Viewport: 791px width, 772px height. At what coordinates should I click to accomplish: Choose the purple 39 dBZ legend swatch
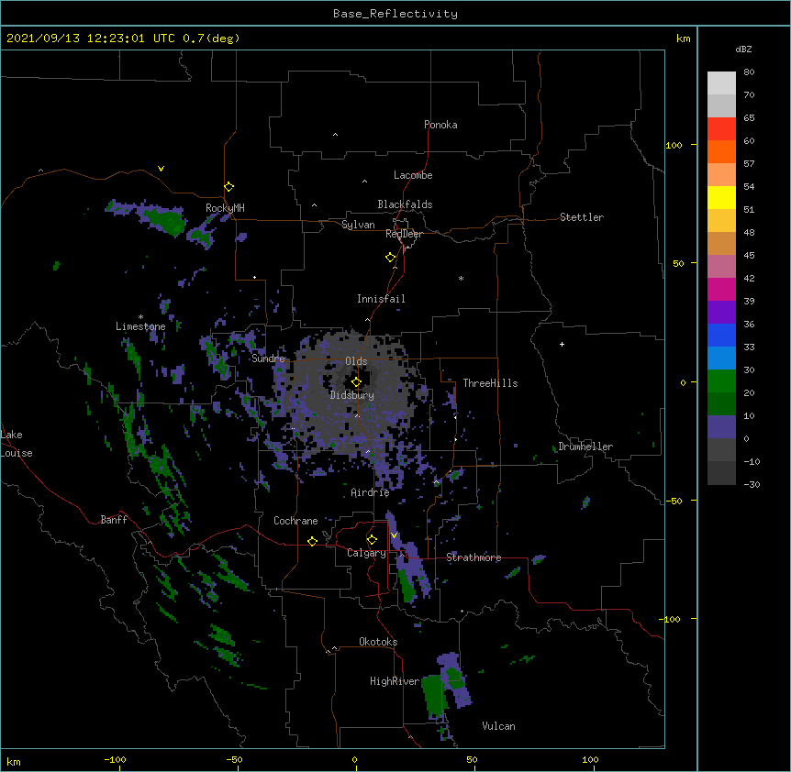click(721, 312)
